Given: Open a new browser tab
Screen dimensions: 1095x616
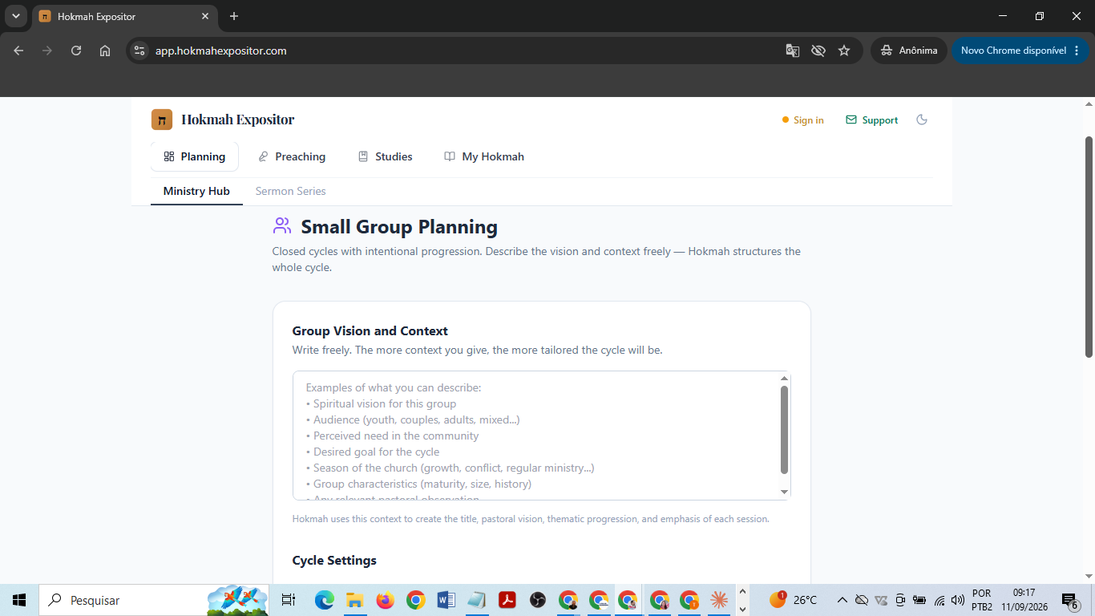Looking at the screenshot, I should pos(234,16).
